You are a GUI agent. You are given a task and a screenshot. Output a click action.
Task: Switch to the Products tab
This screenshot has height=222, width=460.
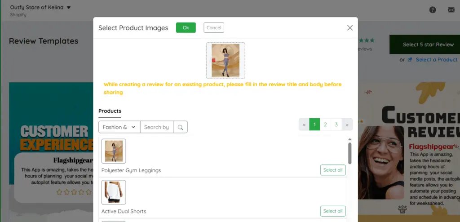pos(110,111)
